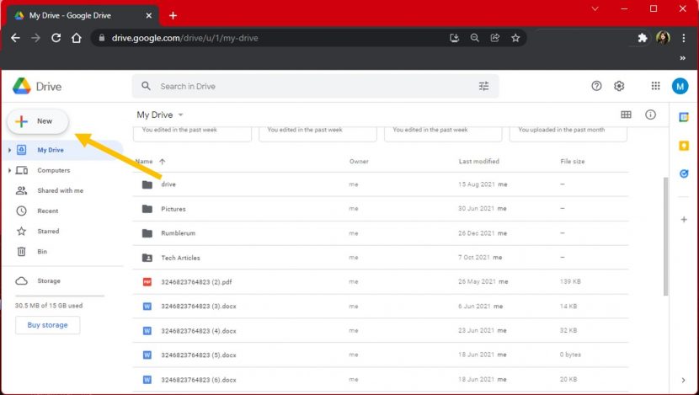
Task: Click the PDF icon of the (2).pdf file
Action: point(147,282)
